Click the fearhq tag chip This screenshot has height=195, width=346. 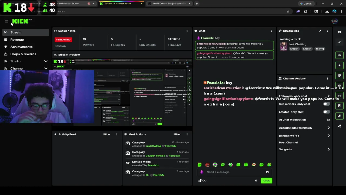coord(320,49)
